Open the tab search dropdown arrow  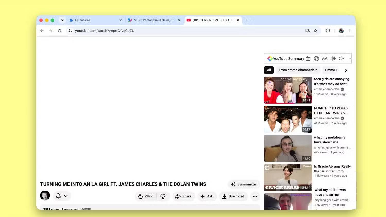[x=62, y=20]
